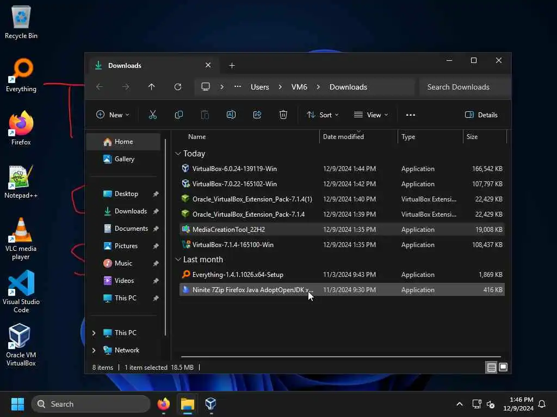Refresh the Downloads folder view

(178, 87)
